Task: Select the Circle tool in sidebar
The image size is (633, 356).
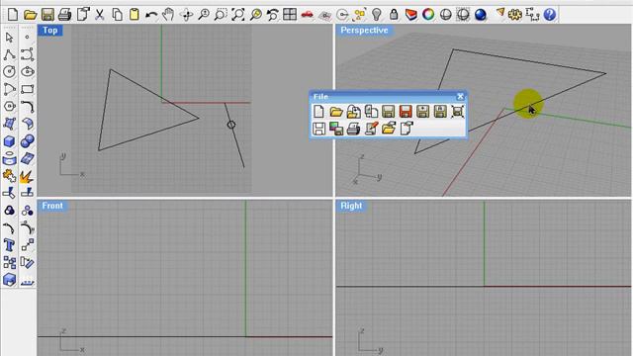Action: point(9,72)
